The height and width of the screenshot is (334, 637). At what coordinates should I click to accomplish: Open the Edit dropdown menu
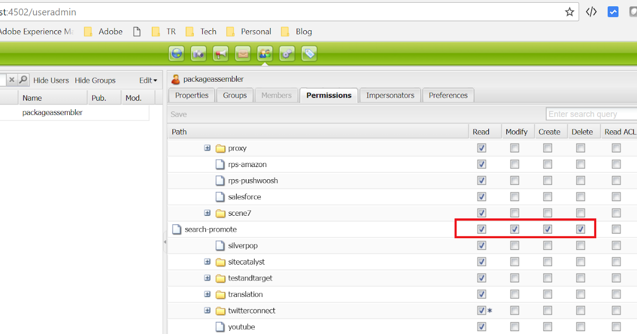tap(148, 80)
